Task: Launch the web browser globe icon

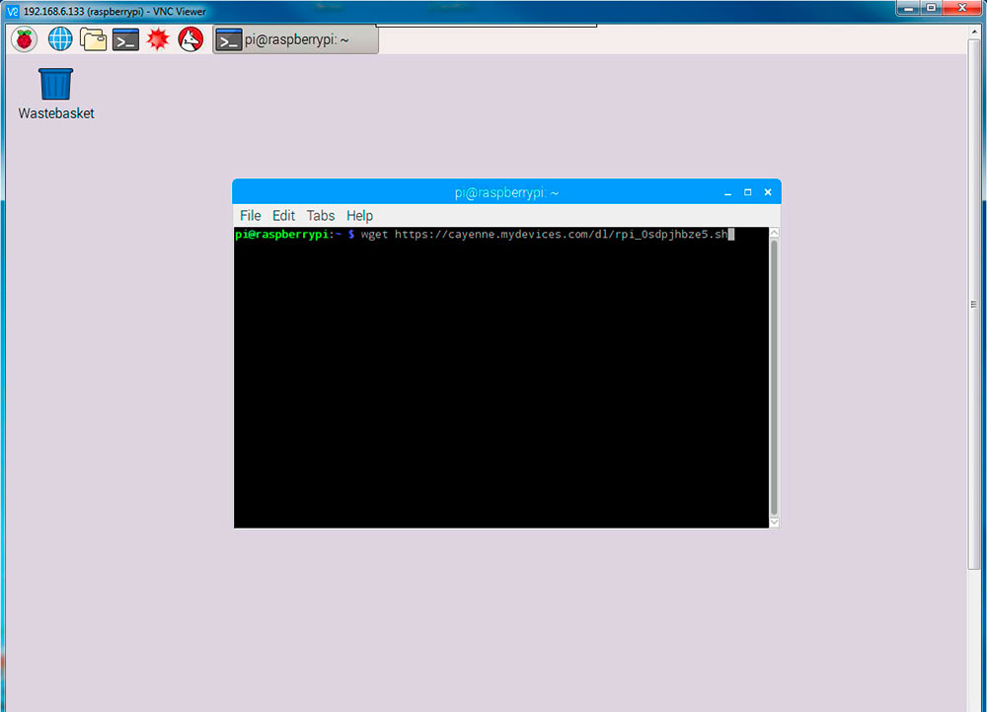Action: pos(60,39)
